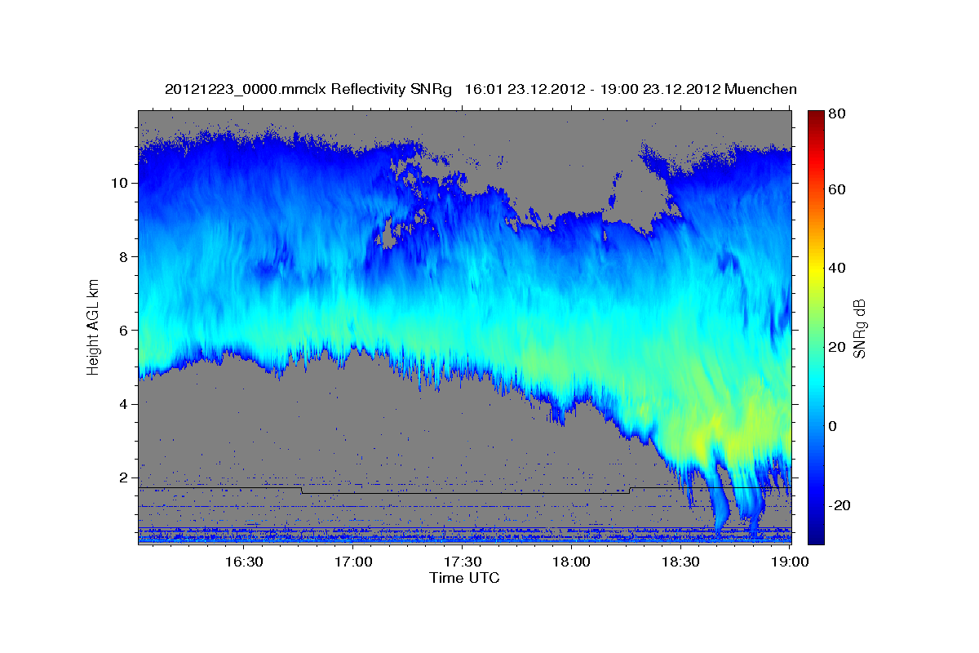The image size is (979, 653).
Task: Click the height axis label '2'
Action: tap(125, 478)
